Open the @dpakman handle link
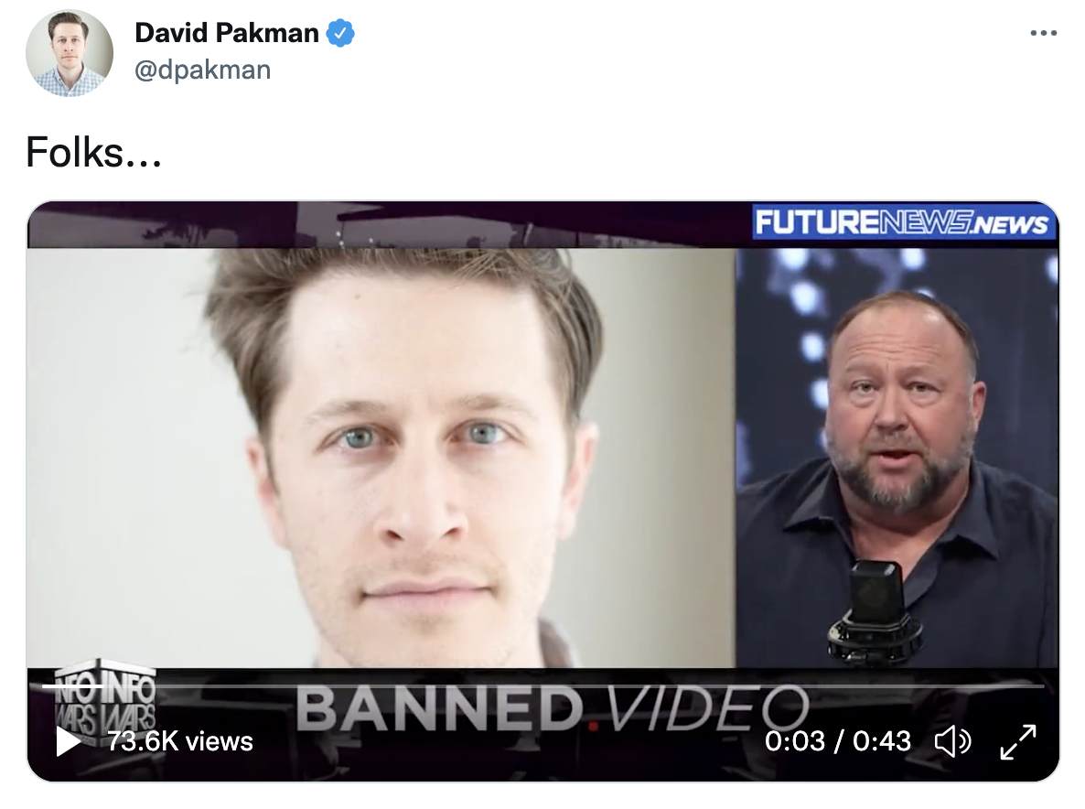This screenshot has height=809, width=1085. point(203,70)
